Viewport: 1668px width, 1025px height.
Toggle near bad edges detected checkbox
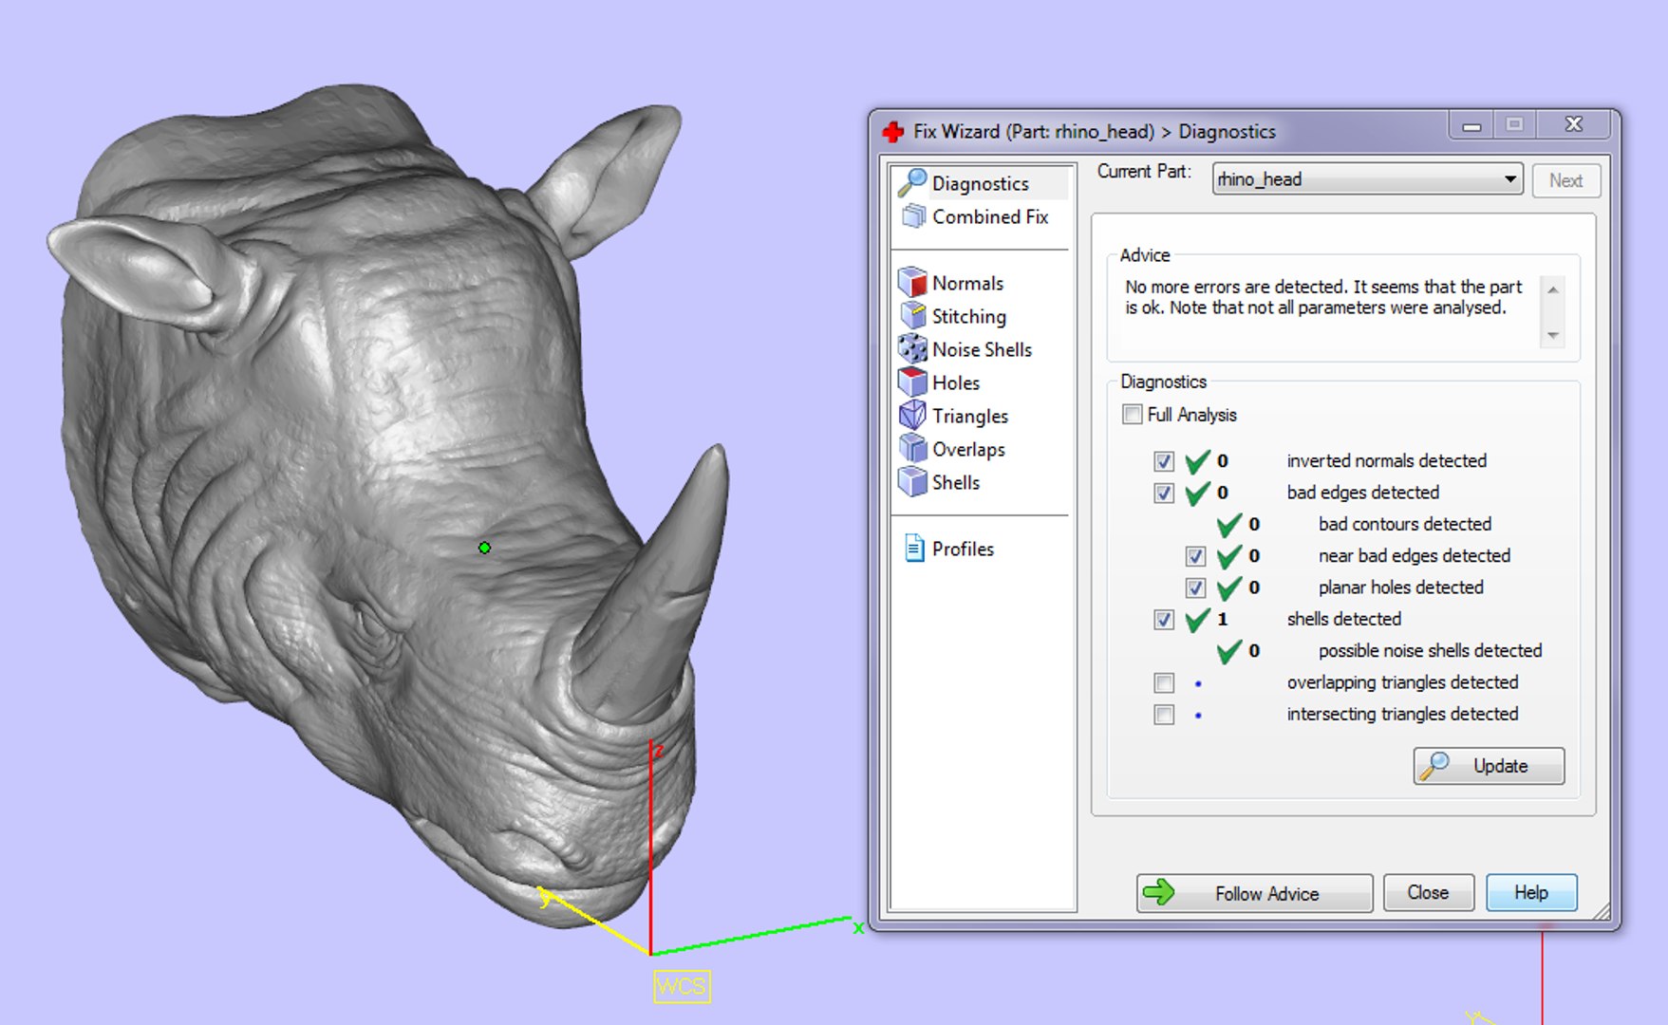[x=1195, y=556]
